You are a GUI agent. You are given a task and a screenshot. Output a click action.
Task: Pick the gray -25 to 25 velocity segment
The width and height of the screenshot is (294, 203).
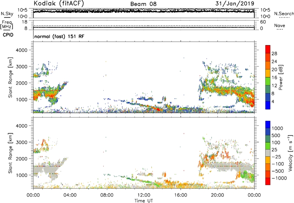(268, 153)
